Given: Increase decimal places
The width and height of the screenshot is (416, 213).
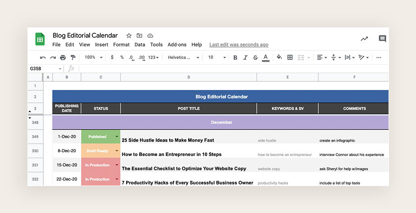Looking at the screenshot, I should (141, 58).
